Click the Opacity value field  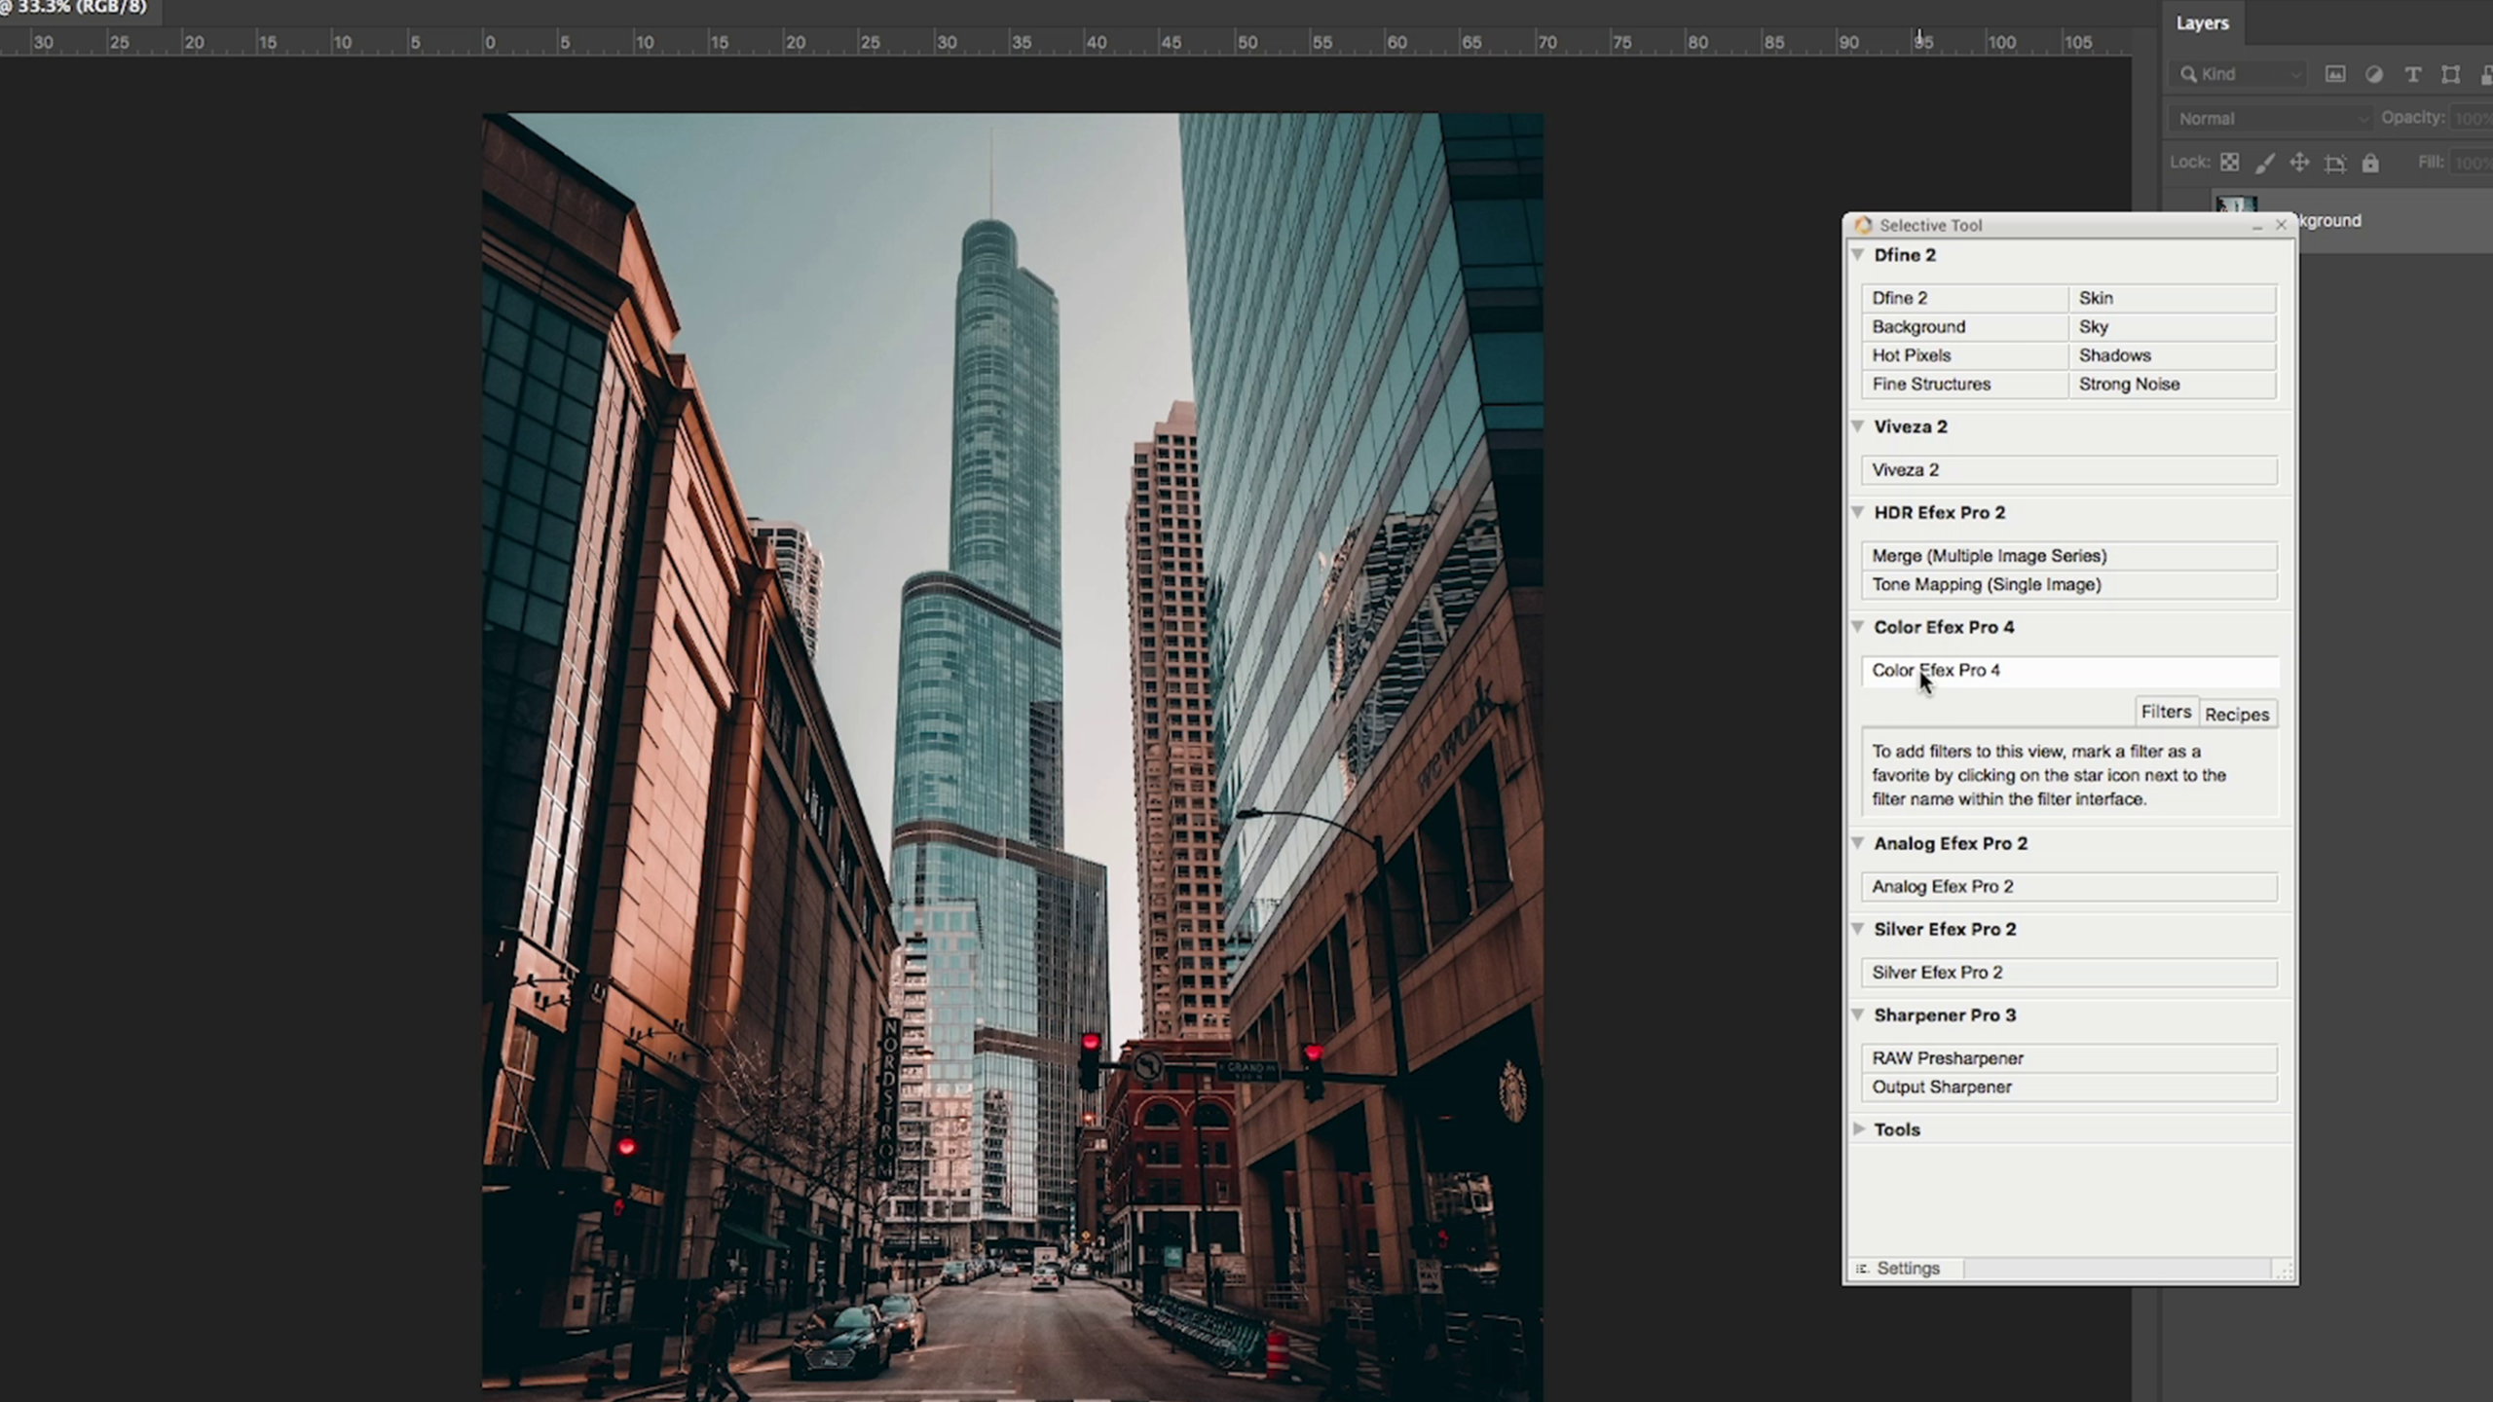2472,119
